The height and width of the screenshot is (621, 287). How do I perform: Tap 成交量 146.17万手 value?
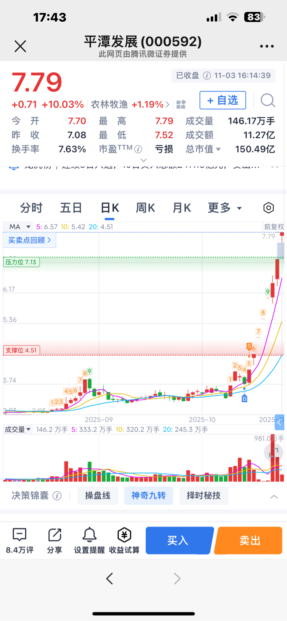[x=251, y=121]
